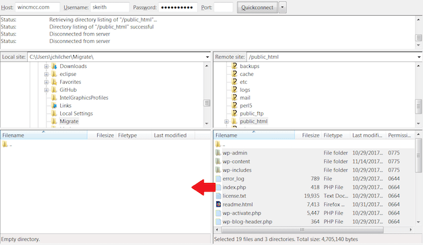
Task: Expand the GitHub folder tree node
Action: 46,90
